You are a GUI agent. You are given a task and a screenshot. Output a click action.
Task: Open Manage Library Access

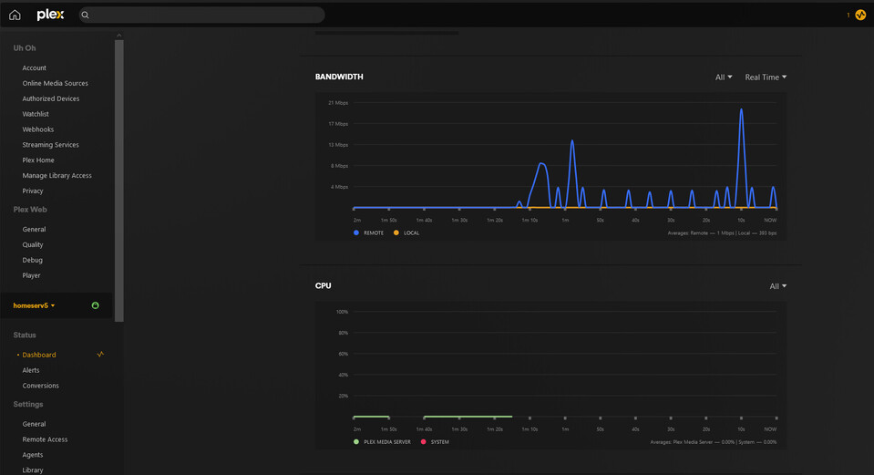point(57,176)
